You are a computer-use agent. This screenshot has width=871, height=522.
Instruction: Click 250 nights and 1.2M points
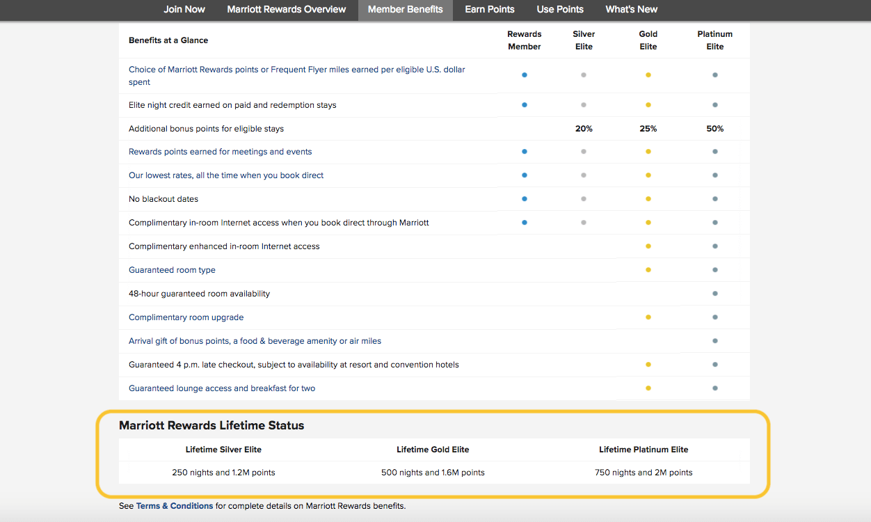pos(223,473)
